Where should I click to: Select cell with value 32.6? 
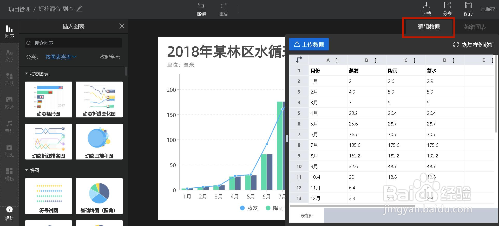tap(367, 167)
